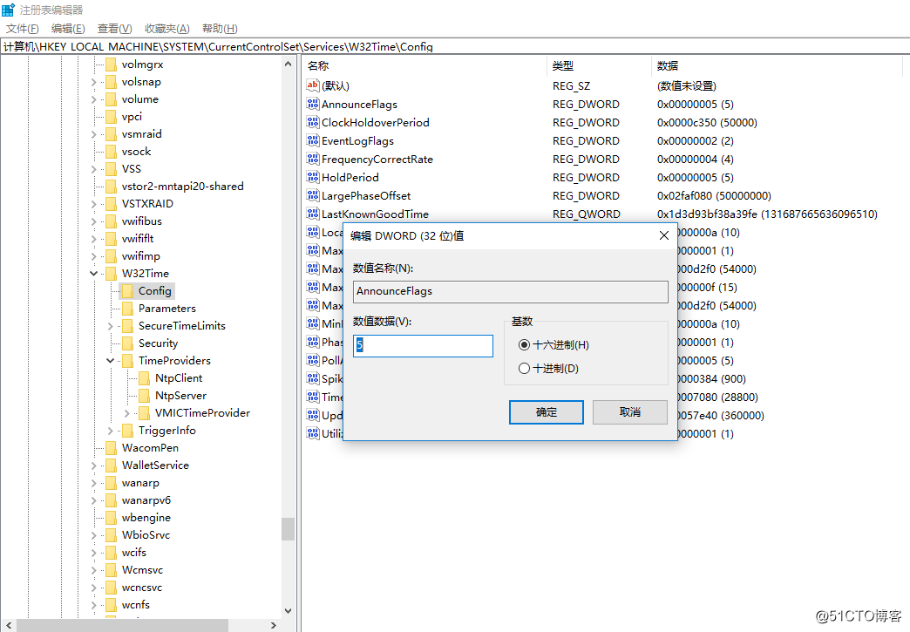Screen dimensions: 910x632
Task: Select the 十进制(D) decimal radio button
Action: [x=524, y=368]
